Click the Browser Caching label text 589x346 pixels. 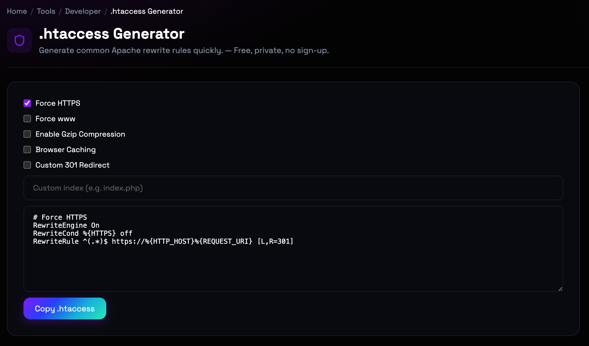(66, 150)
